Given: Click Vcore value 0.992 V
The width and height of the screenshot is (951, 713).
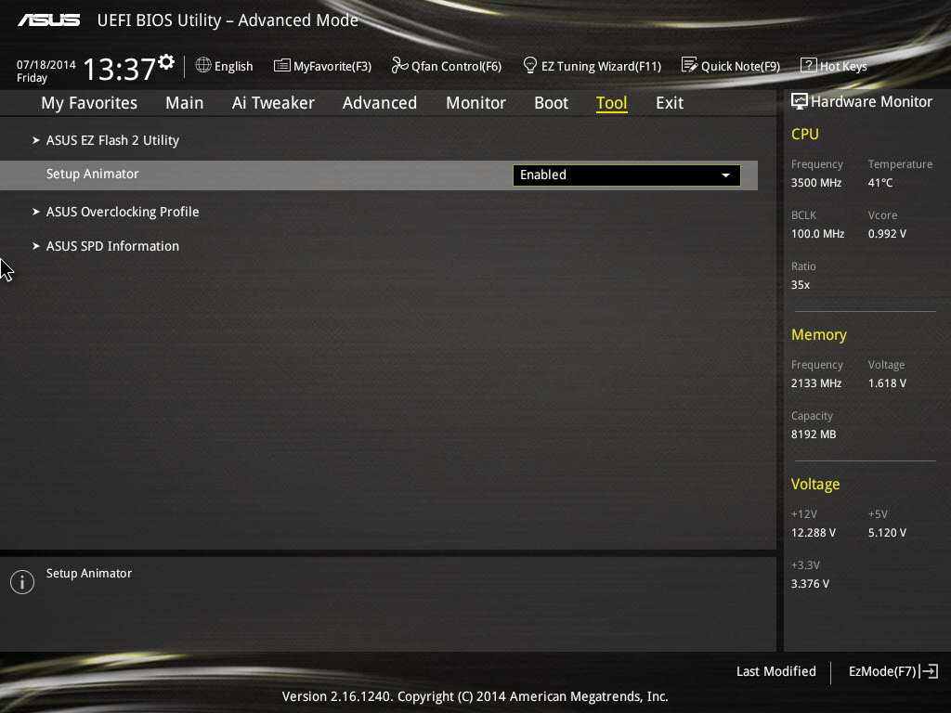Looking at the screenshot, I should [x=887, y=233].
